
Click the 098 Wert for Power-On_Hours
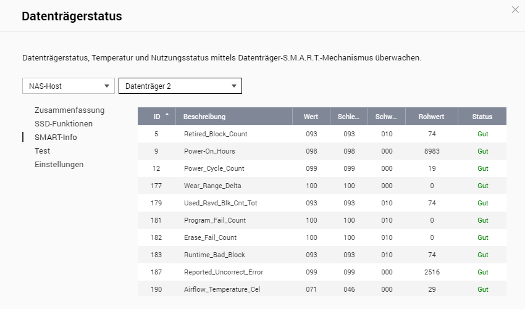tap(311, 151)
